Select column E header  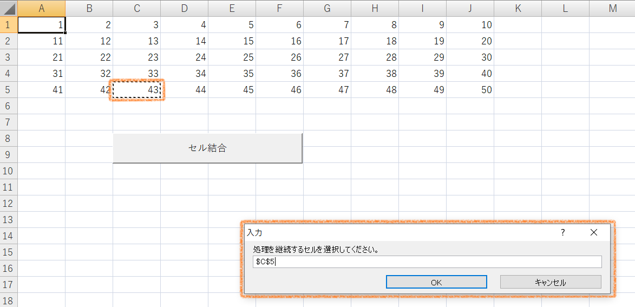click(x=232, y=8)
